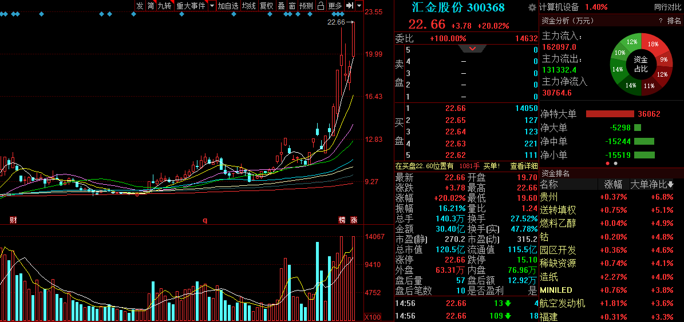Click the help question mark in 资金分析

661,21
